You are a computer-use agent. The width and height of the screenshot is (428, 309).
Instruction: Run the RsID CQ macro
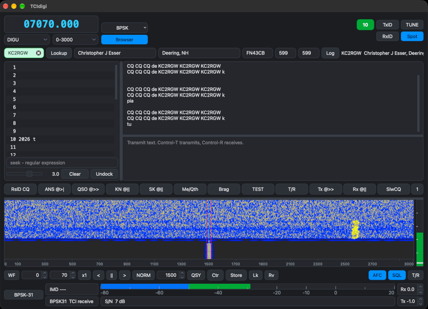(x=21, y=189)
